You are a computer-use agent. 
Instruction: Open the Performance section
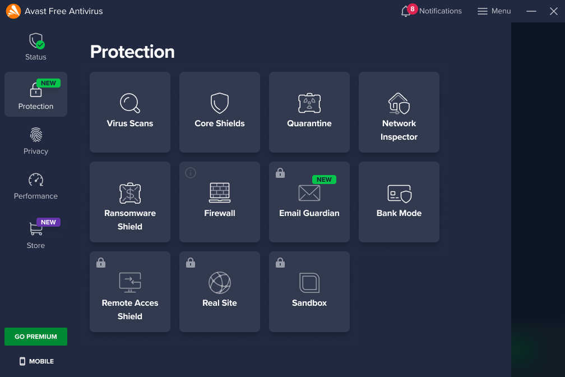pyautogui.click(x=36, y=186)
